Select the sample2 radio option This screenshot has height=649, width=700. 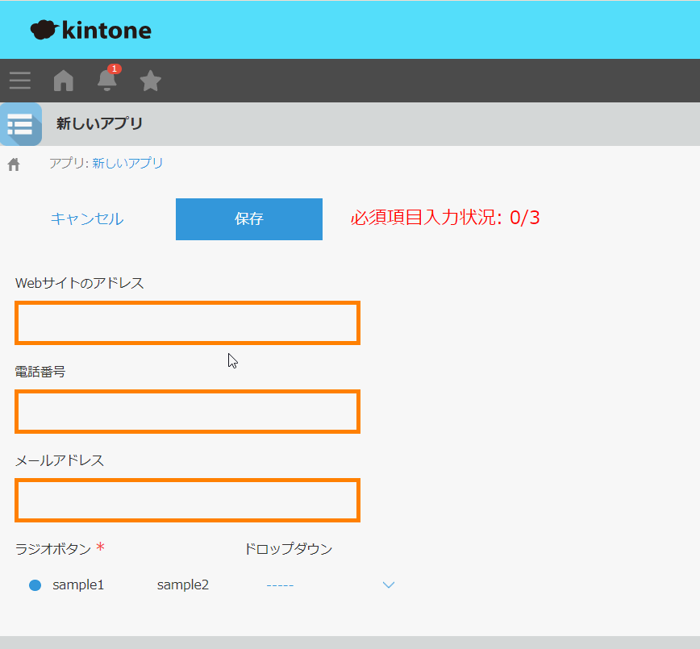tap(182, 585)
